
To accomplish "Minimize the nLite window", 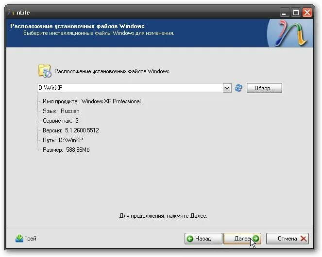I will (x=285, y=13).
